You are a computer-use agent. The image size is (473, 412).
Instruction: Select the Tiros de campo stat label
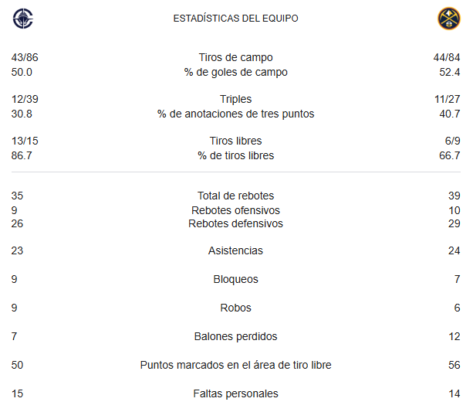(235, 57)
